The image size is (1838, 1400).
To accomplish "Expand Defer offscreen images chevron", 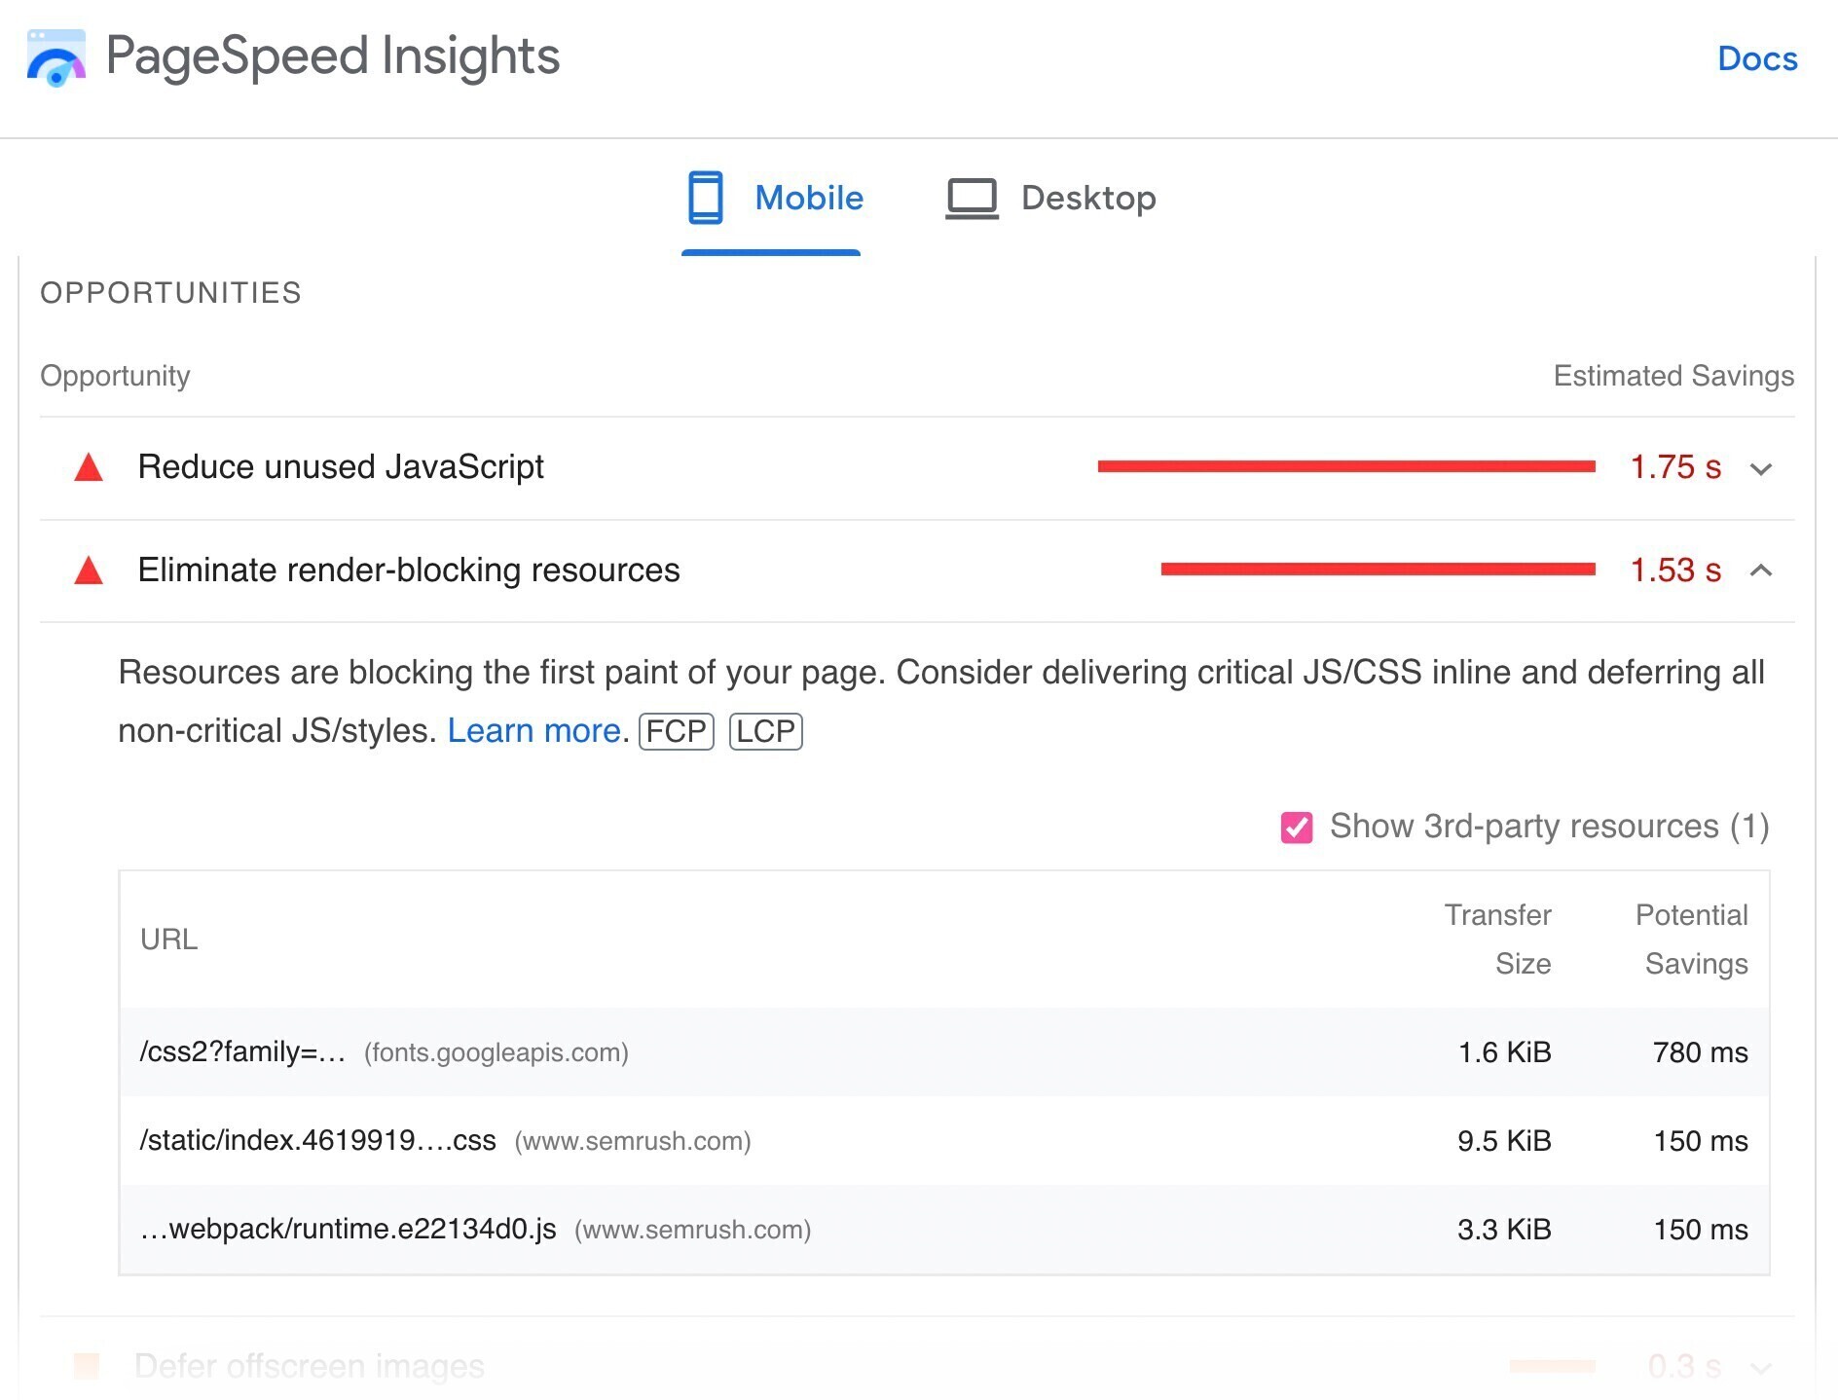I will [x=1761, y=1368].
